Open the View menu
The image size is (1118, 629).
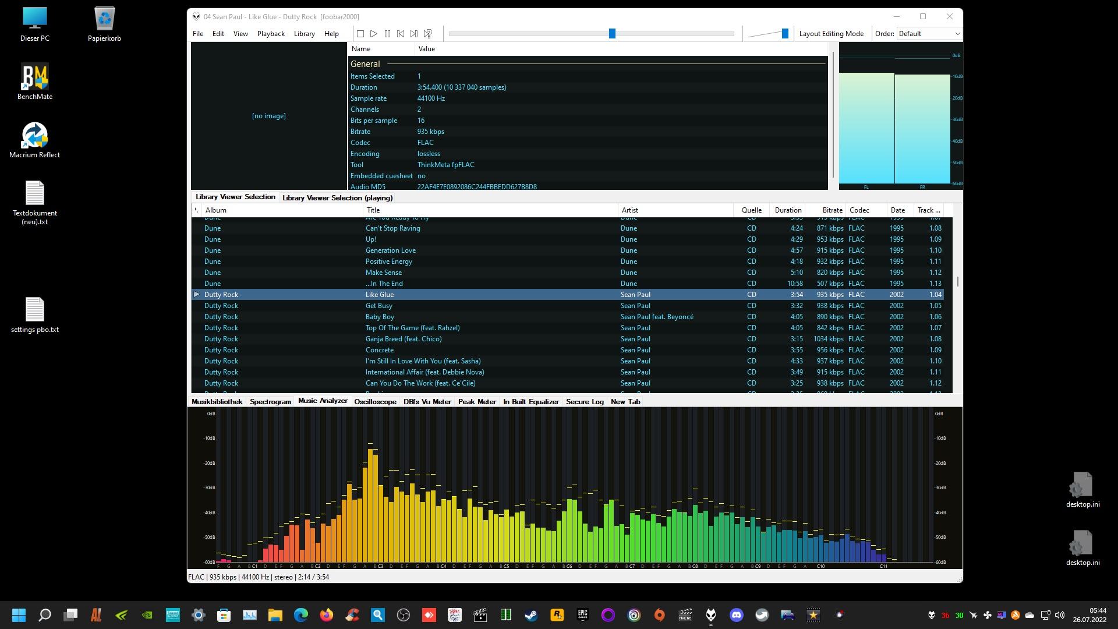[x=240, y=34]
